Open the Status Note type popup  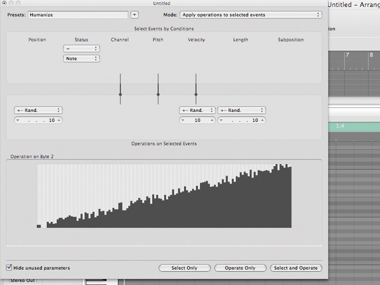pyautogui.click(x=81, y=59)
